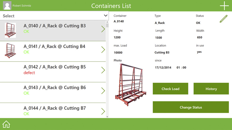The height and width of the screenshot is (130, 232).
Task: Open the History button
Action: pyautogui.click(x=211, y=89)
